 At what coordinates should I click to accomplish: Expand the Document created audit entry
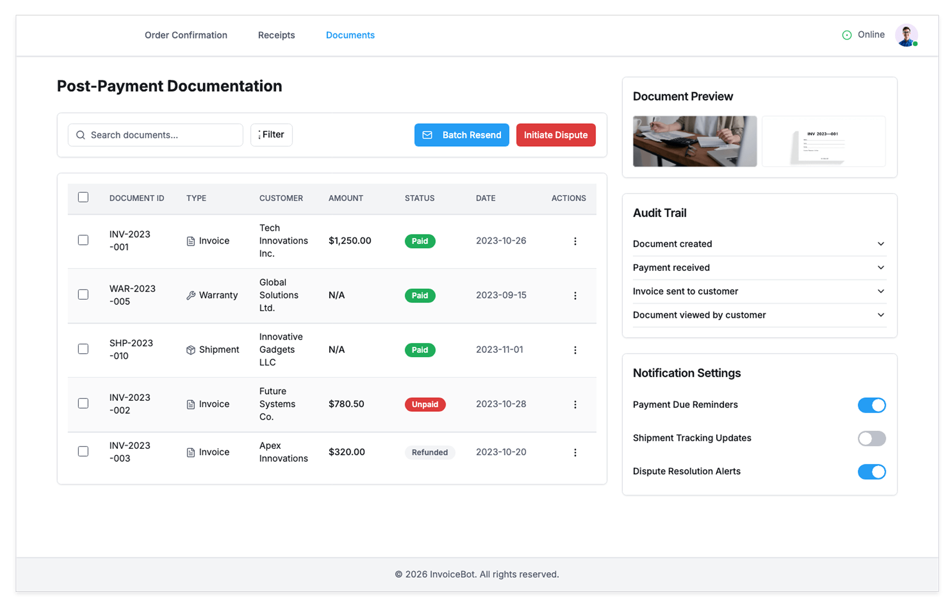point(880,244)
